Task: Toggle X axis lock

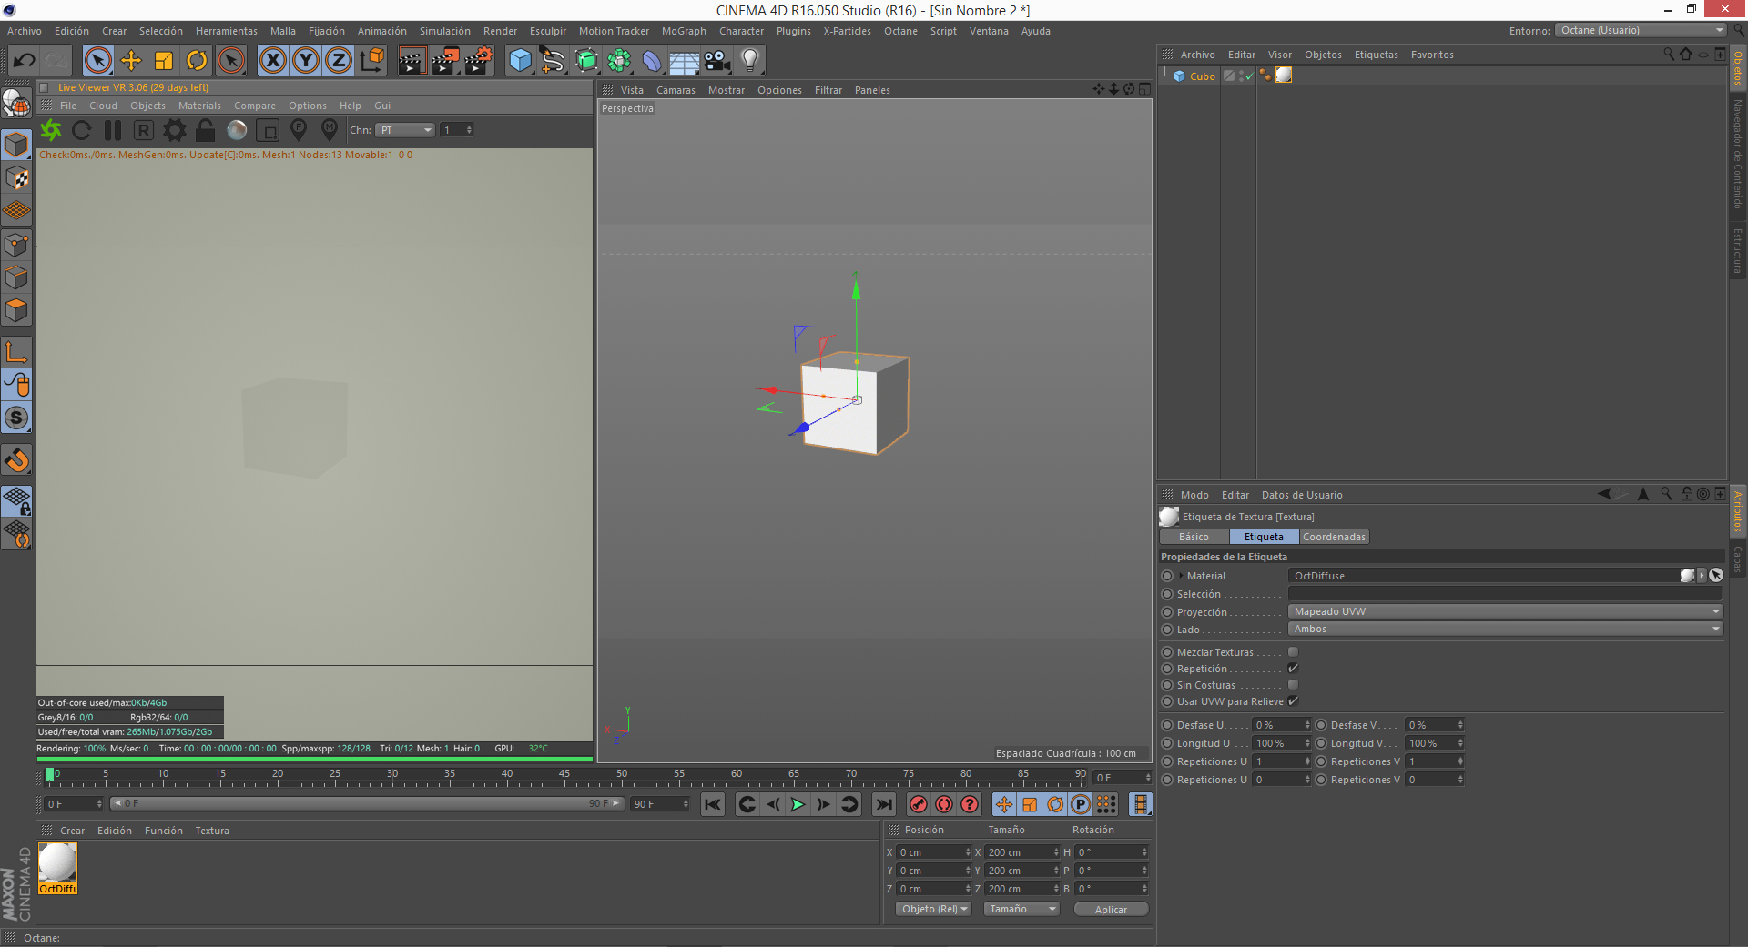Action: (x=272, y=61)
